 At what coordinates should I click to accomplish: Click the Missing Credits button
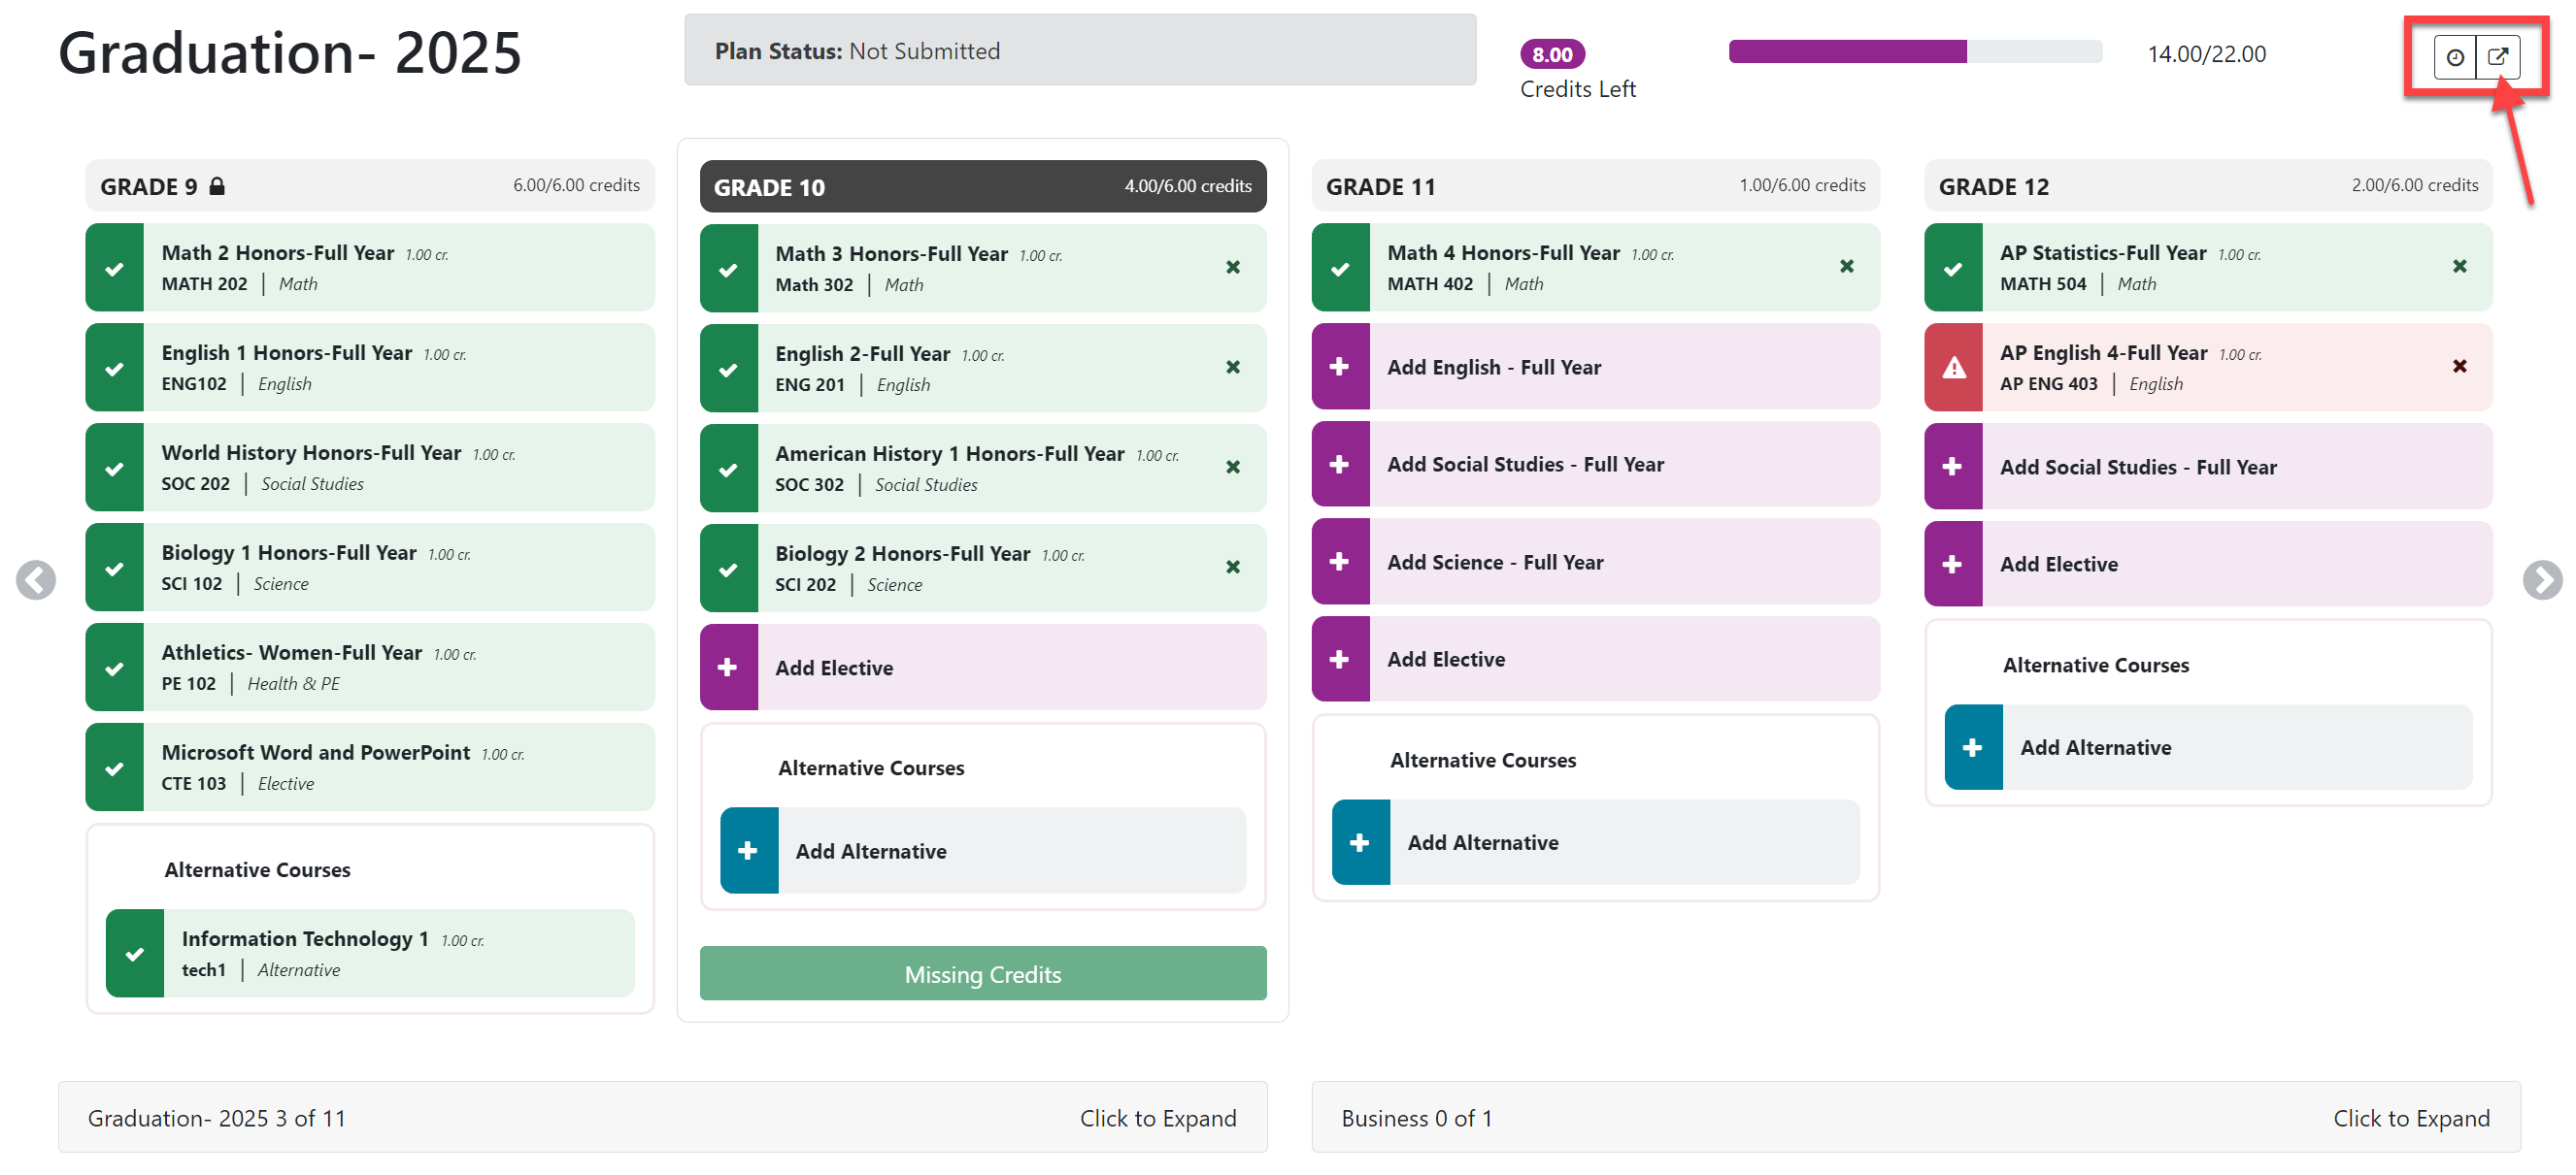coord(982,973)
